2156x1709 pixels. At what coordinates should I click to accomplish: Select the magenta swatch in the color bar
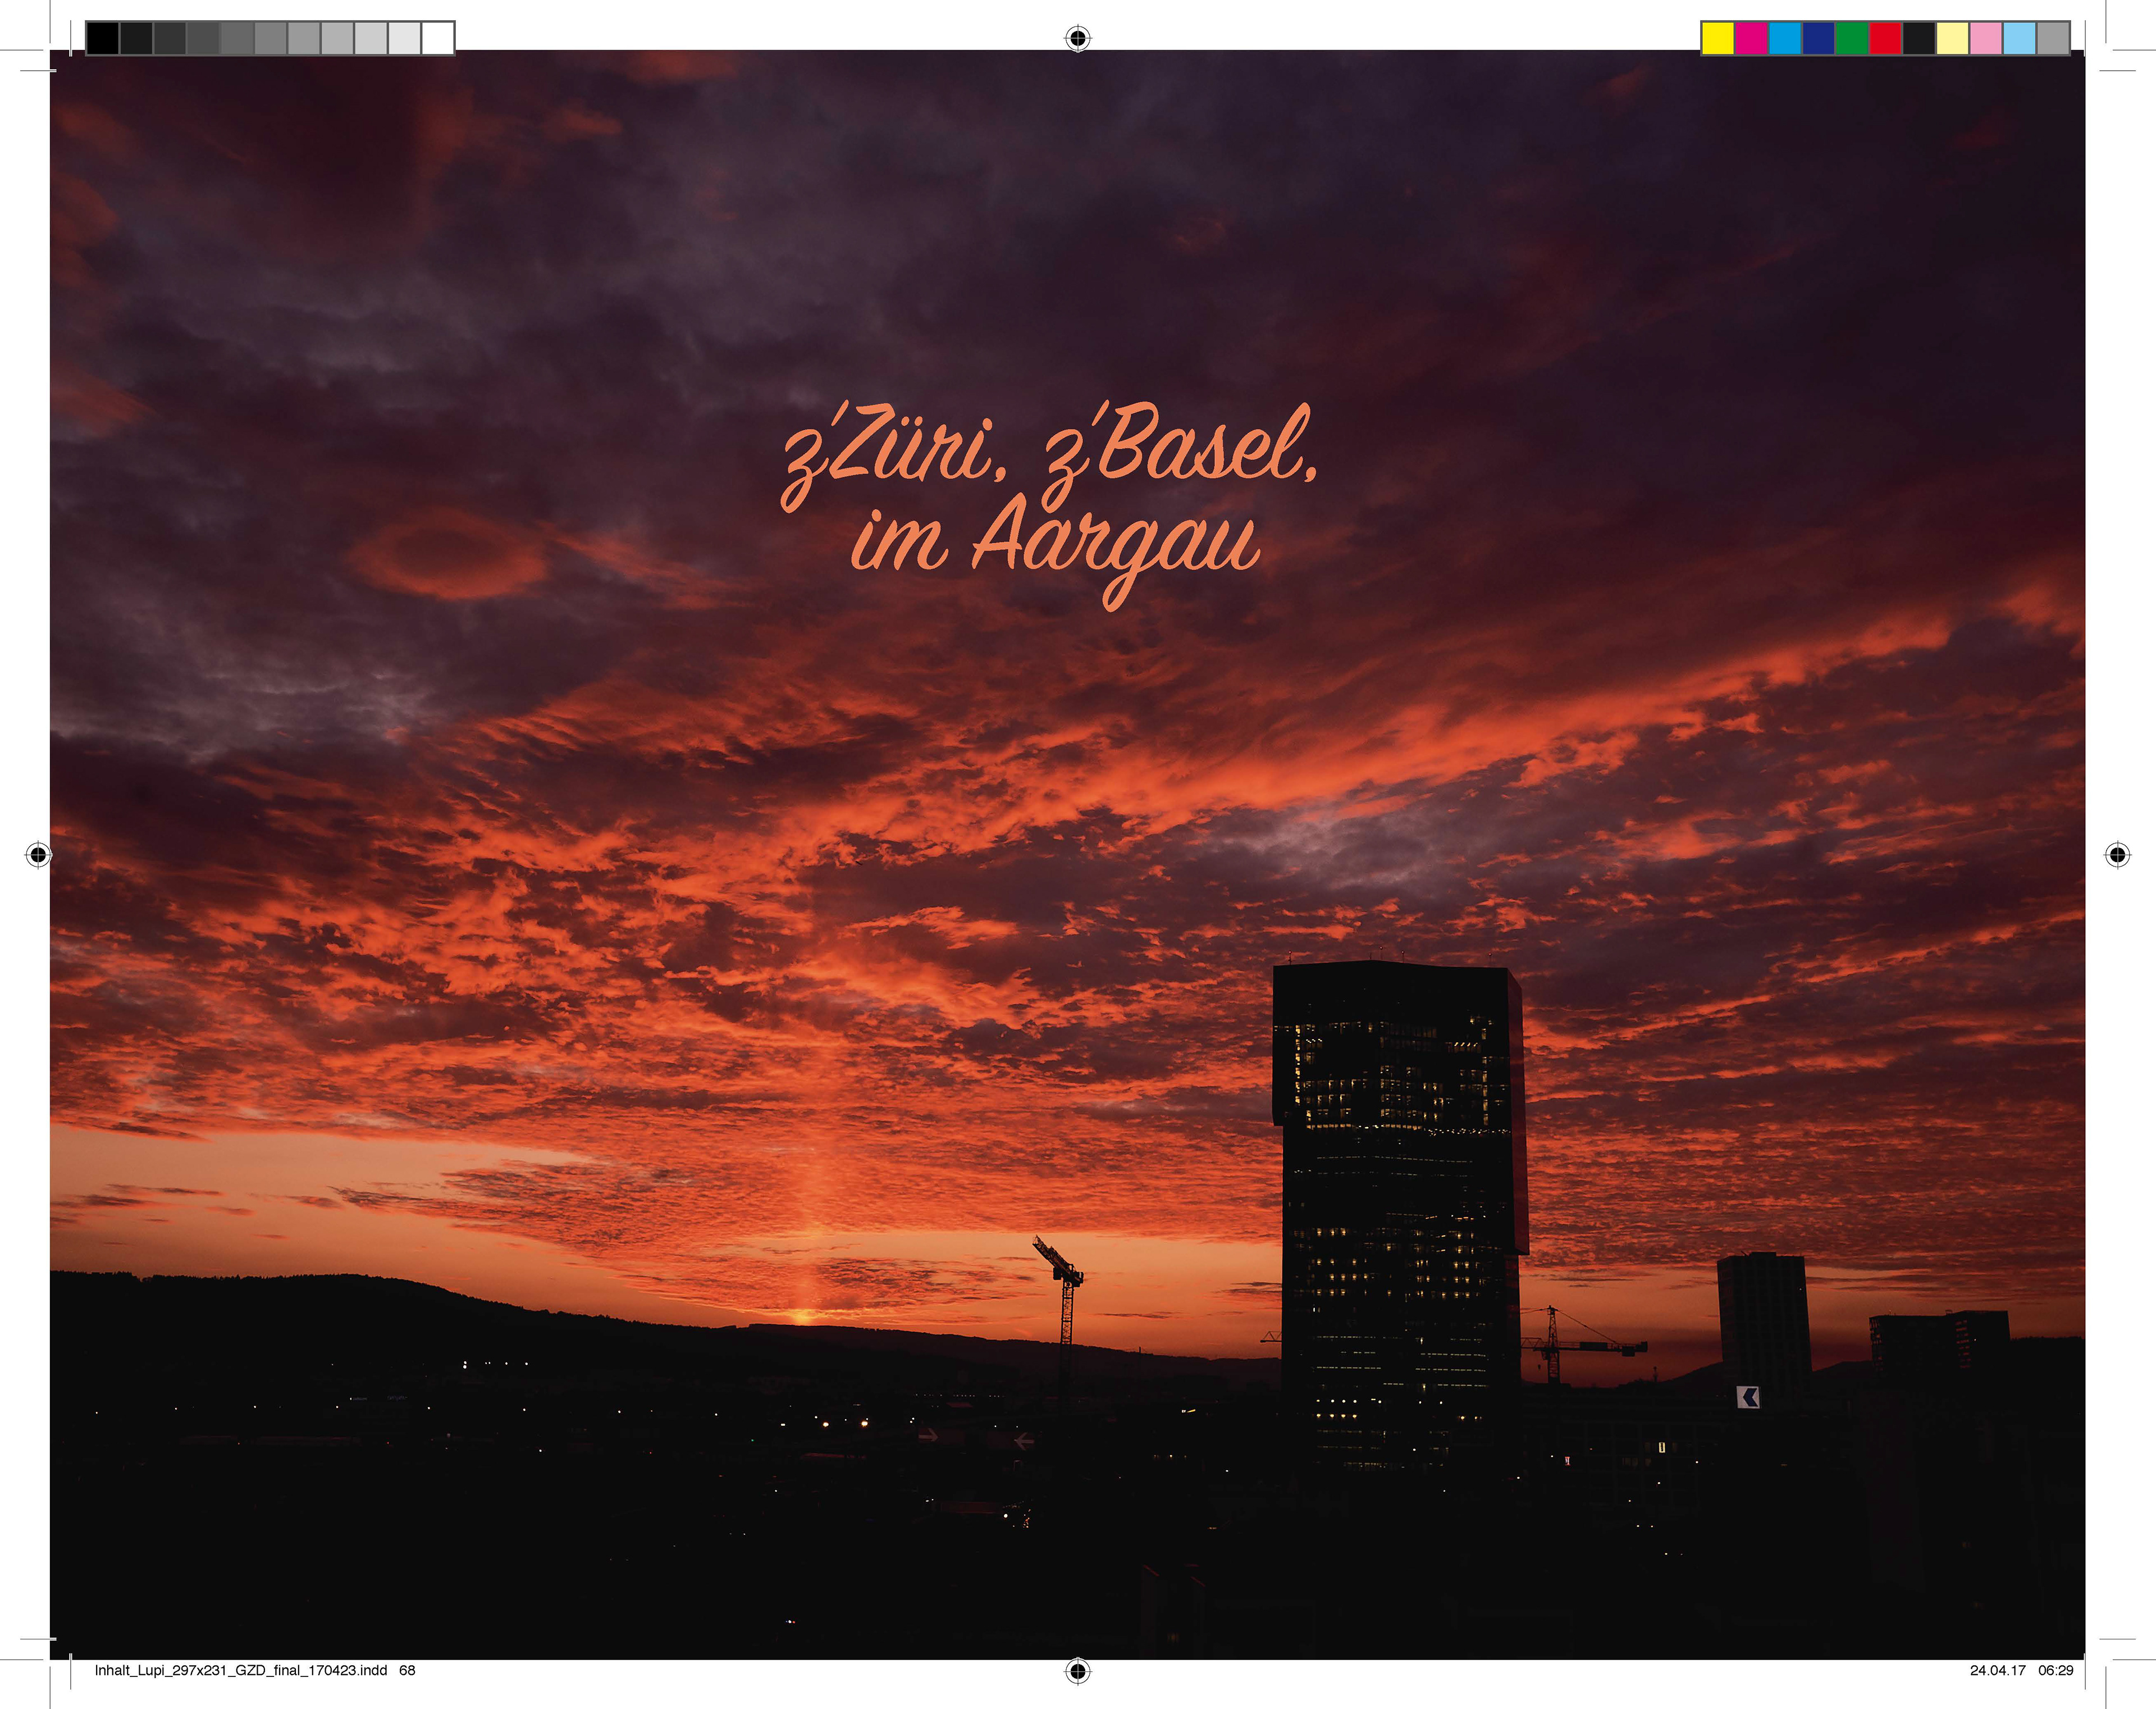point(1751,38)
